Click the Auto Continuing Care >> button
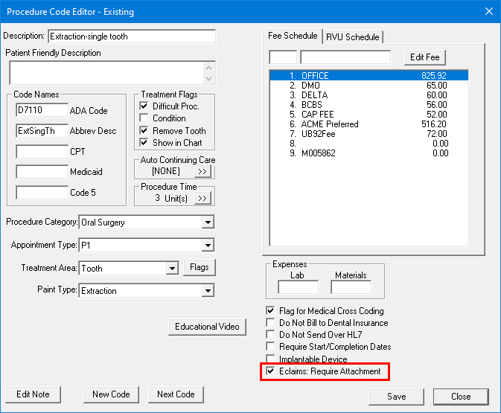This screenshot has width=501, height=413. [x=202, y=172]
